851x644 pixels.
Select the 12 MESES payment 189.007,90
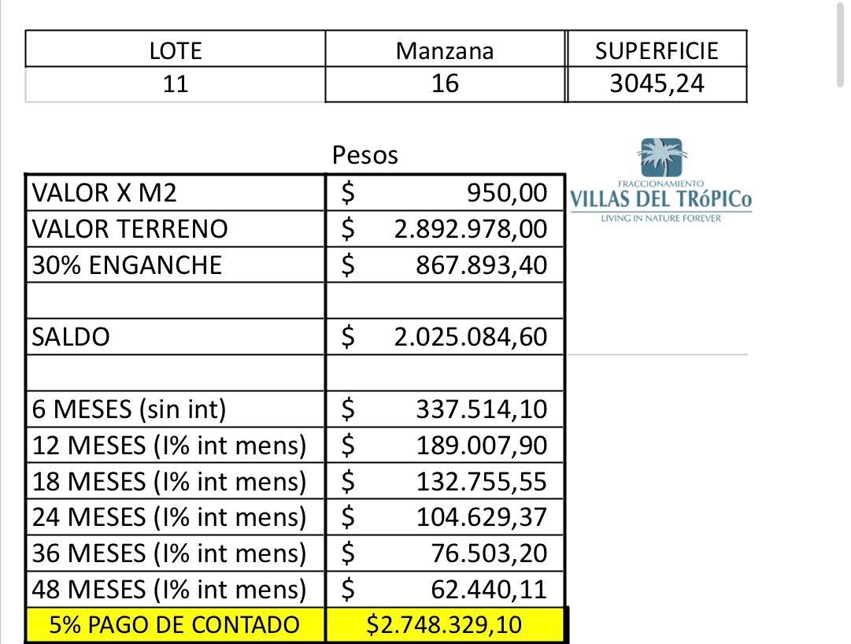481,446
